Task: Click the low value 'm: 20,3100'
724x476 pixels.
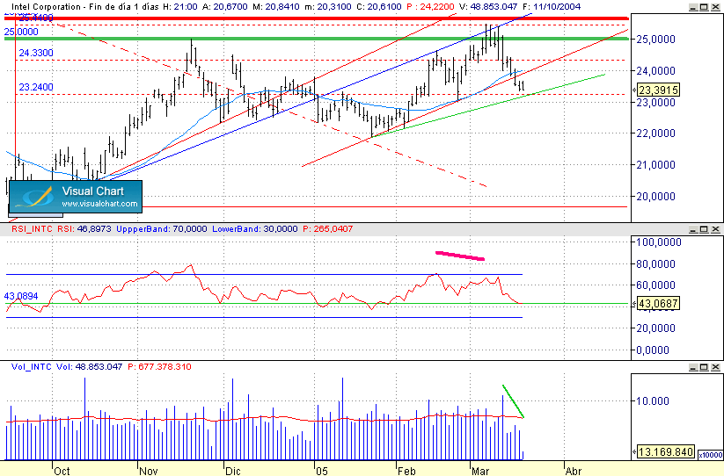Action: pyautogui.click(x=328, y=7)
